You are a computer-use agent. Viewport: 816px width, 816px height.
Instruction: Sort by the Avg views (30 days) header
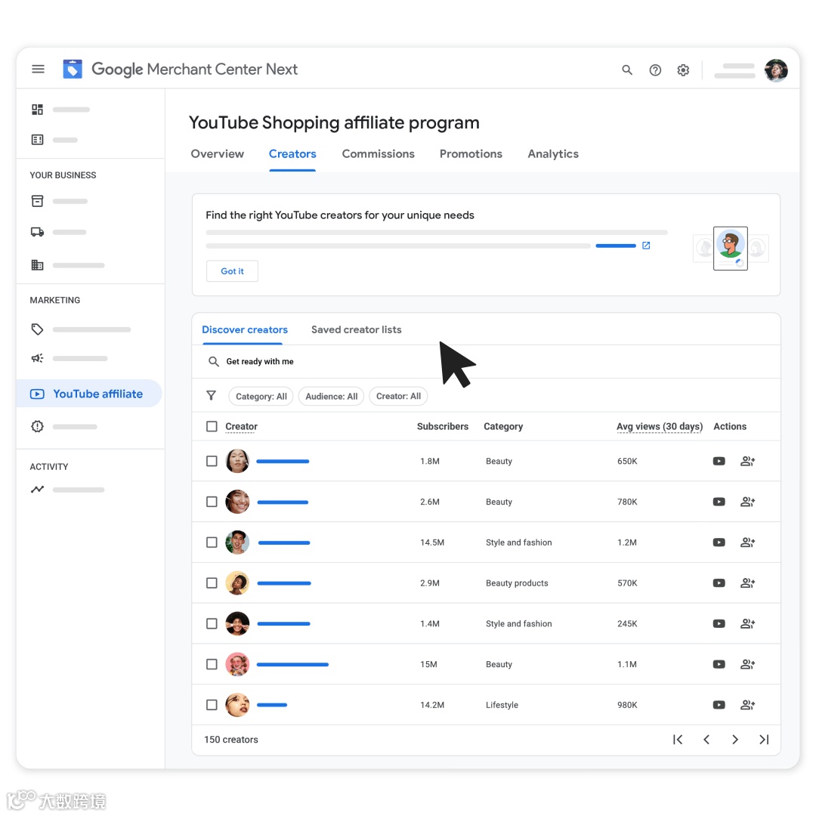pyautogui.click(x=660, y=426)
